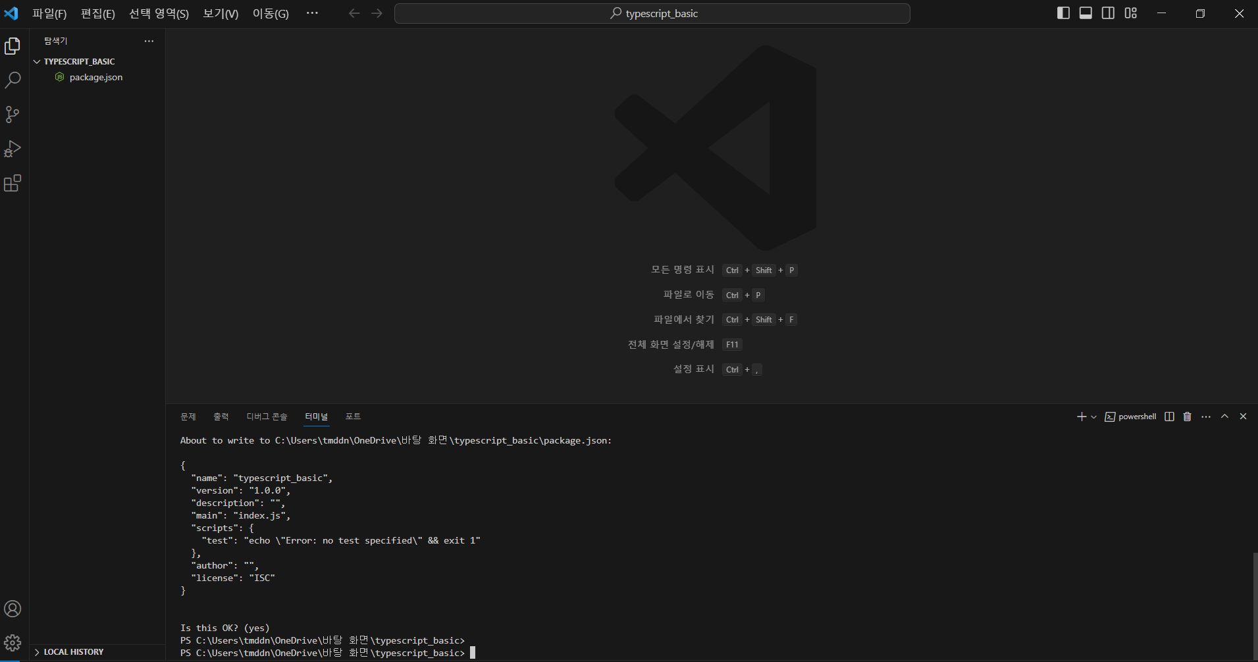The image size is (1258, 662).
Task: Open the Search view in activity bar
Action: pyautogui.click(x=13, y=80)
